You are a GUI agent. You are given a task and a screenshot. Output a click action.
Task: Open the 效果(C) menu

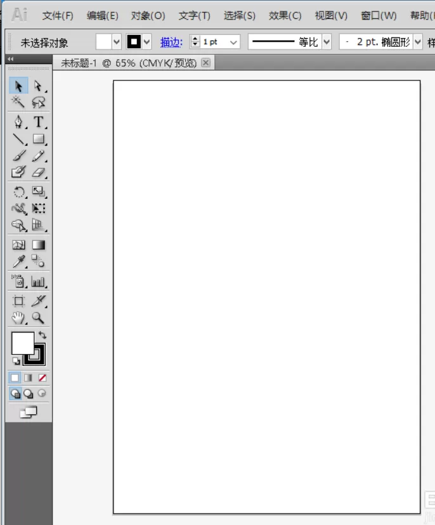tap(285, 15)
